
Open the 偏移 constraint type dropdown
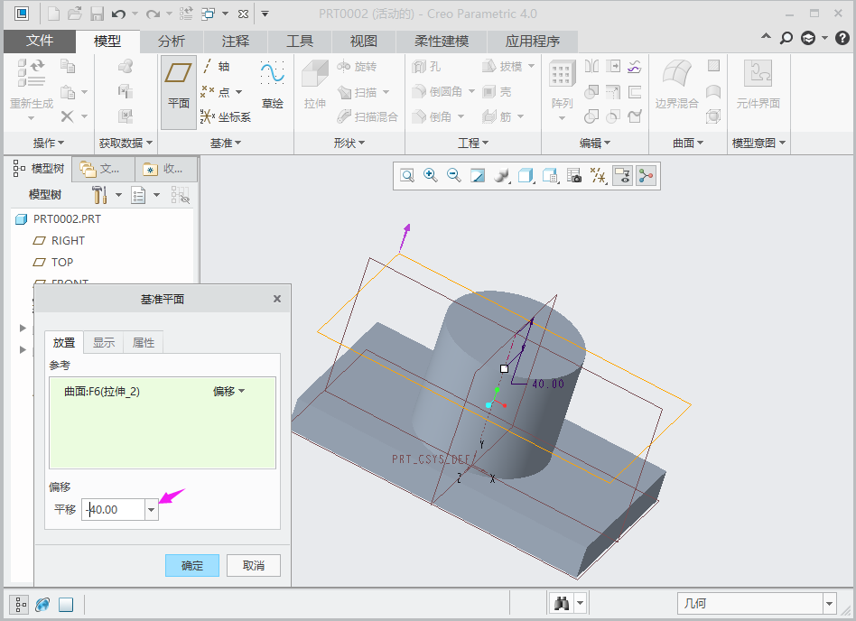[x=229, y=392]
